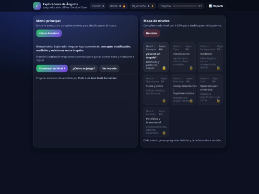Screen dimensions: 259x194
Task: Open the ¿Cómo se juega? instructions
Action: tap(83, 68)
